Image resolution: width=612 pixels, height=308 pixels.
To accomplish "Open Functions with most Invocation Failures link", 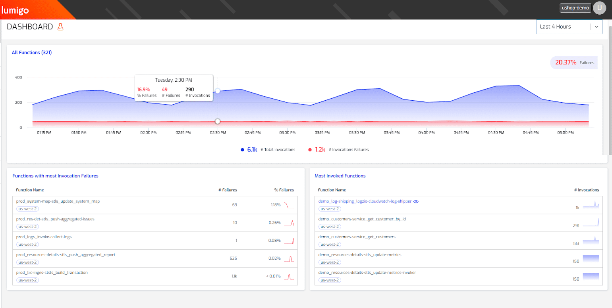I will [55, 176].
